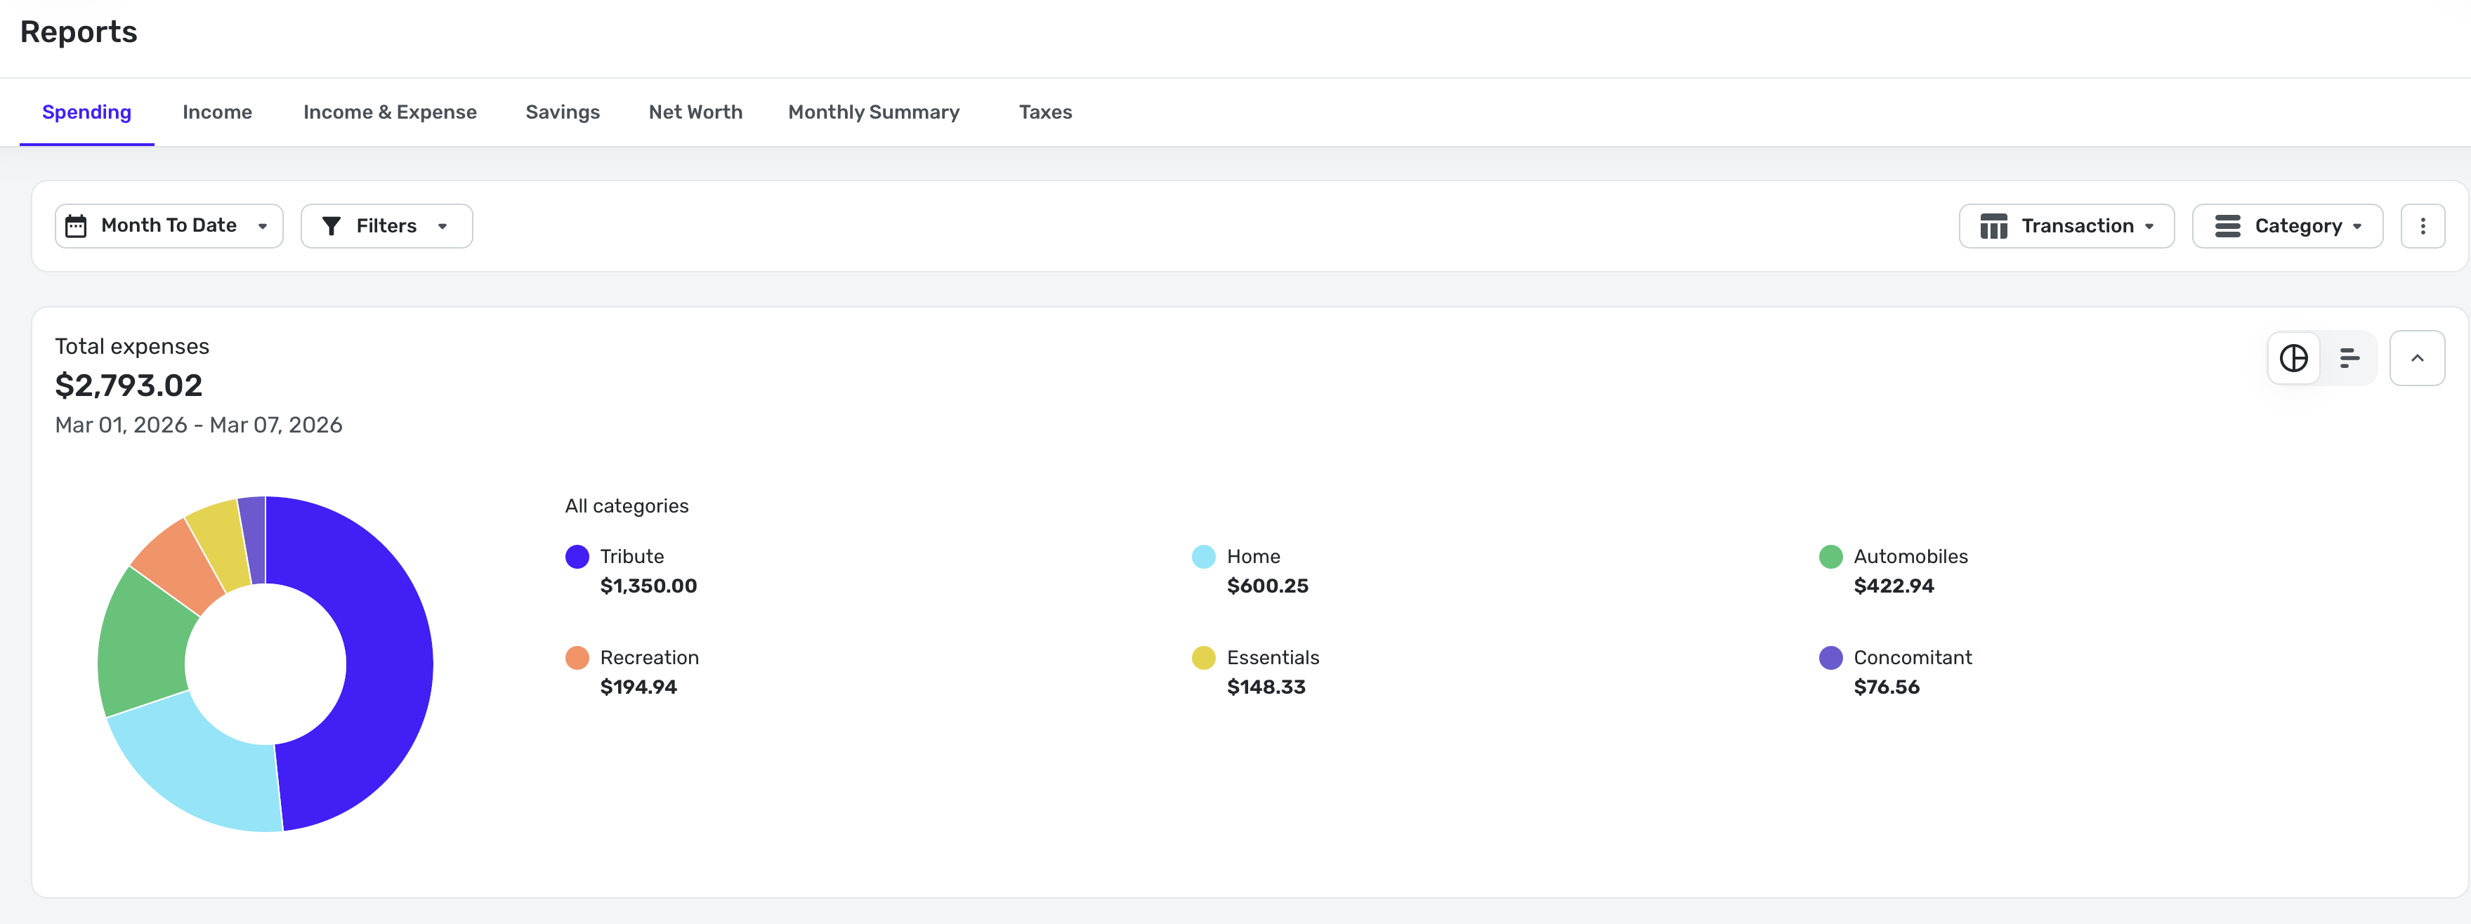The width and height of the screenshot is (2471, 924).
Task: Go to the Monthly Summary tab
Action: point(873,112)
